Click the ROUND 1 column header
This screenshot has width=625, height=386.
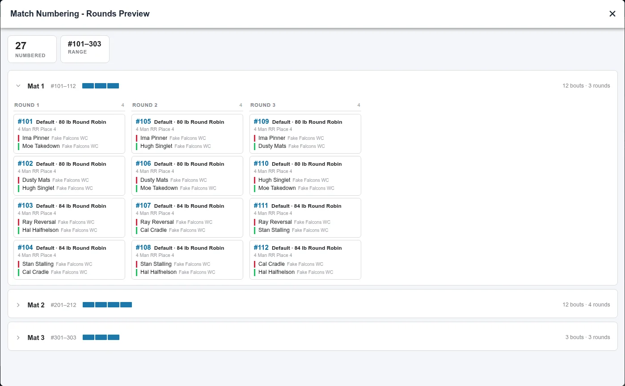[69, 105]
